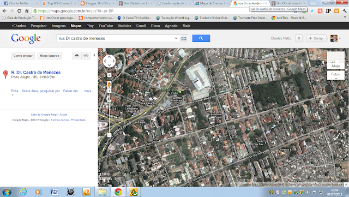Open Imagens in the Google bar
Screen dimensions: 349x197
pyautogui.click(x=58, y=26)
